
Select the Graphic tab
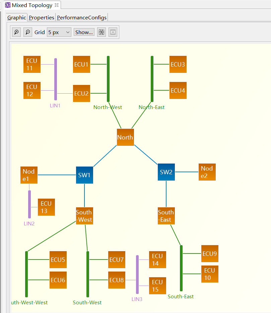pos(17,18)
